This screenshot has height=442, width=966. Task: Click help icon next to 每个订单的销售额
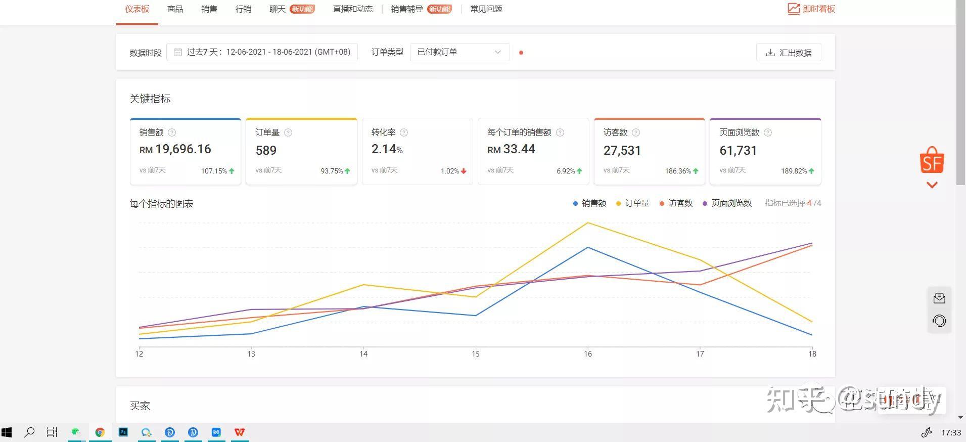coord(560,132)
